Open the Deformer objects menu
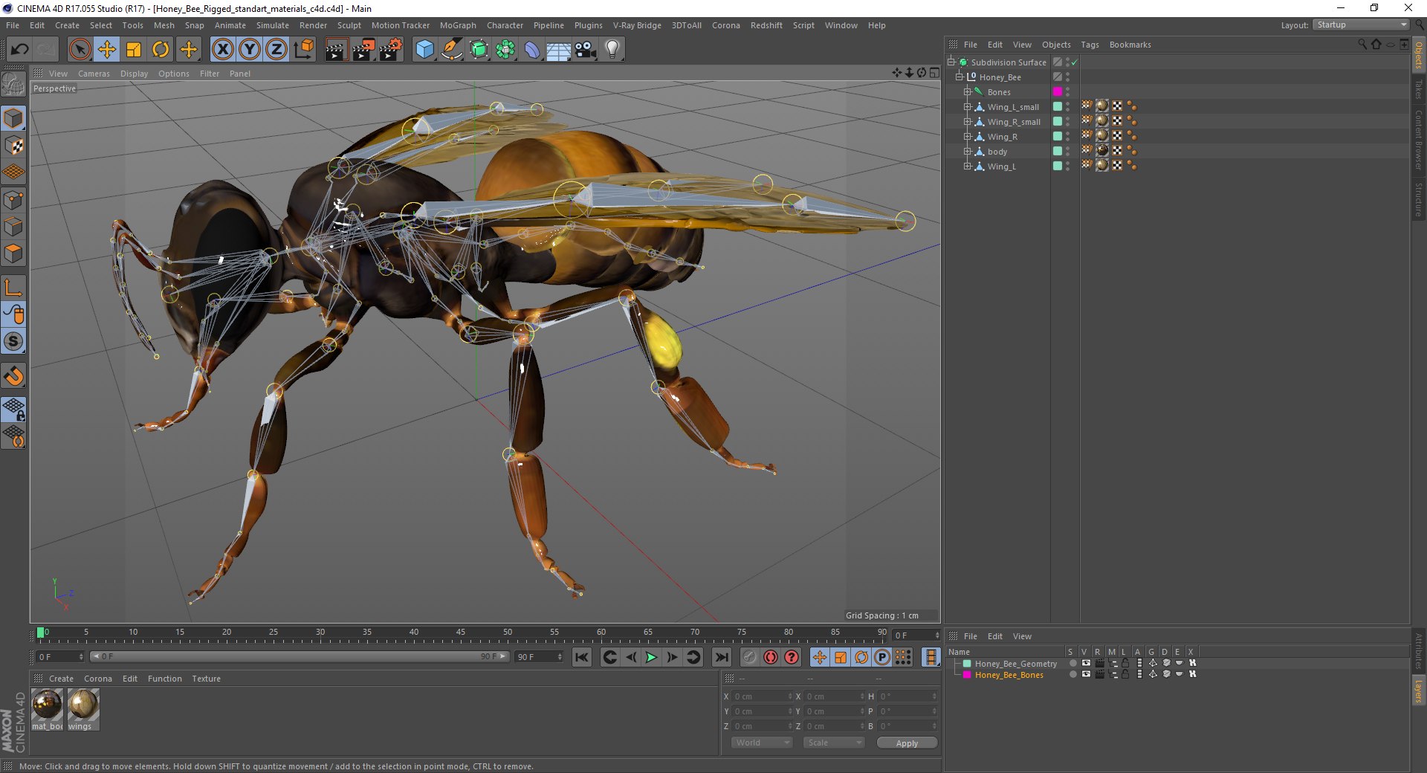The height and width of the screenshot is (773, 1427). [x=532, y=50]
